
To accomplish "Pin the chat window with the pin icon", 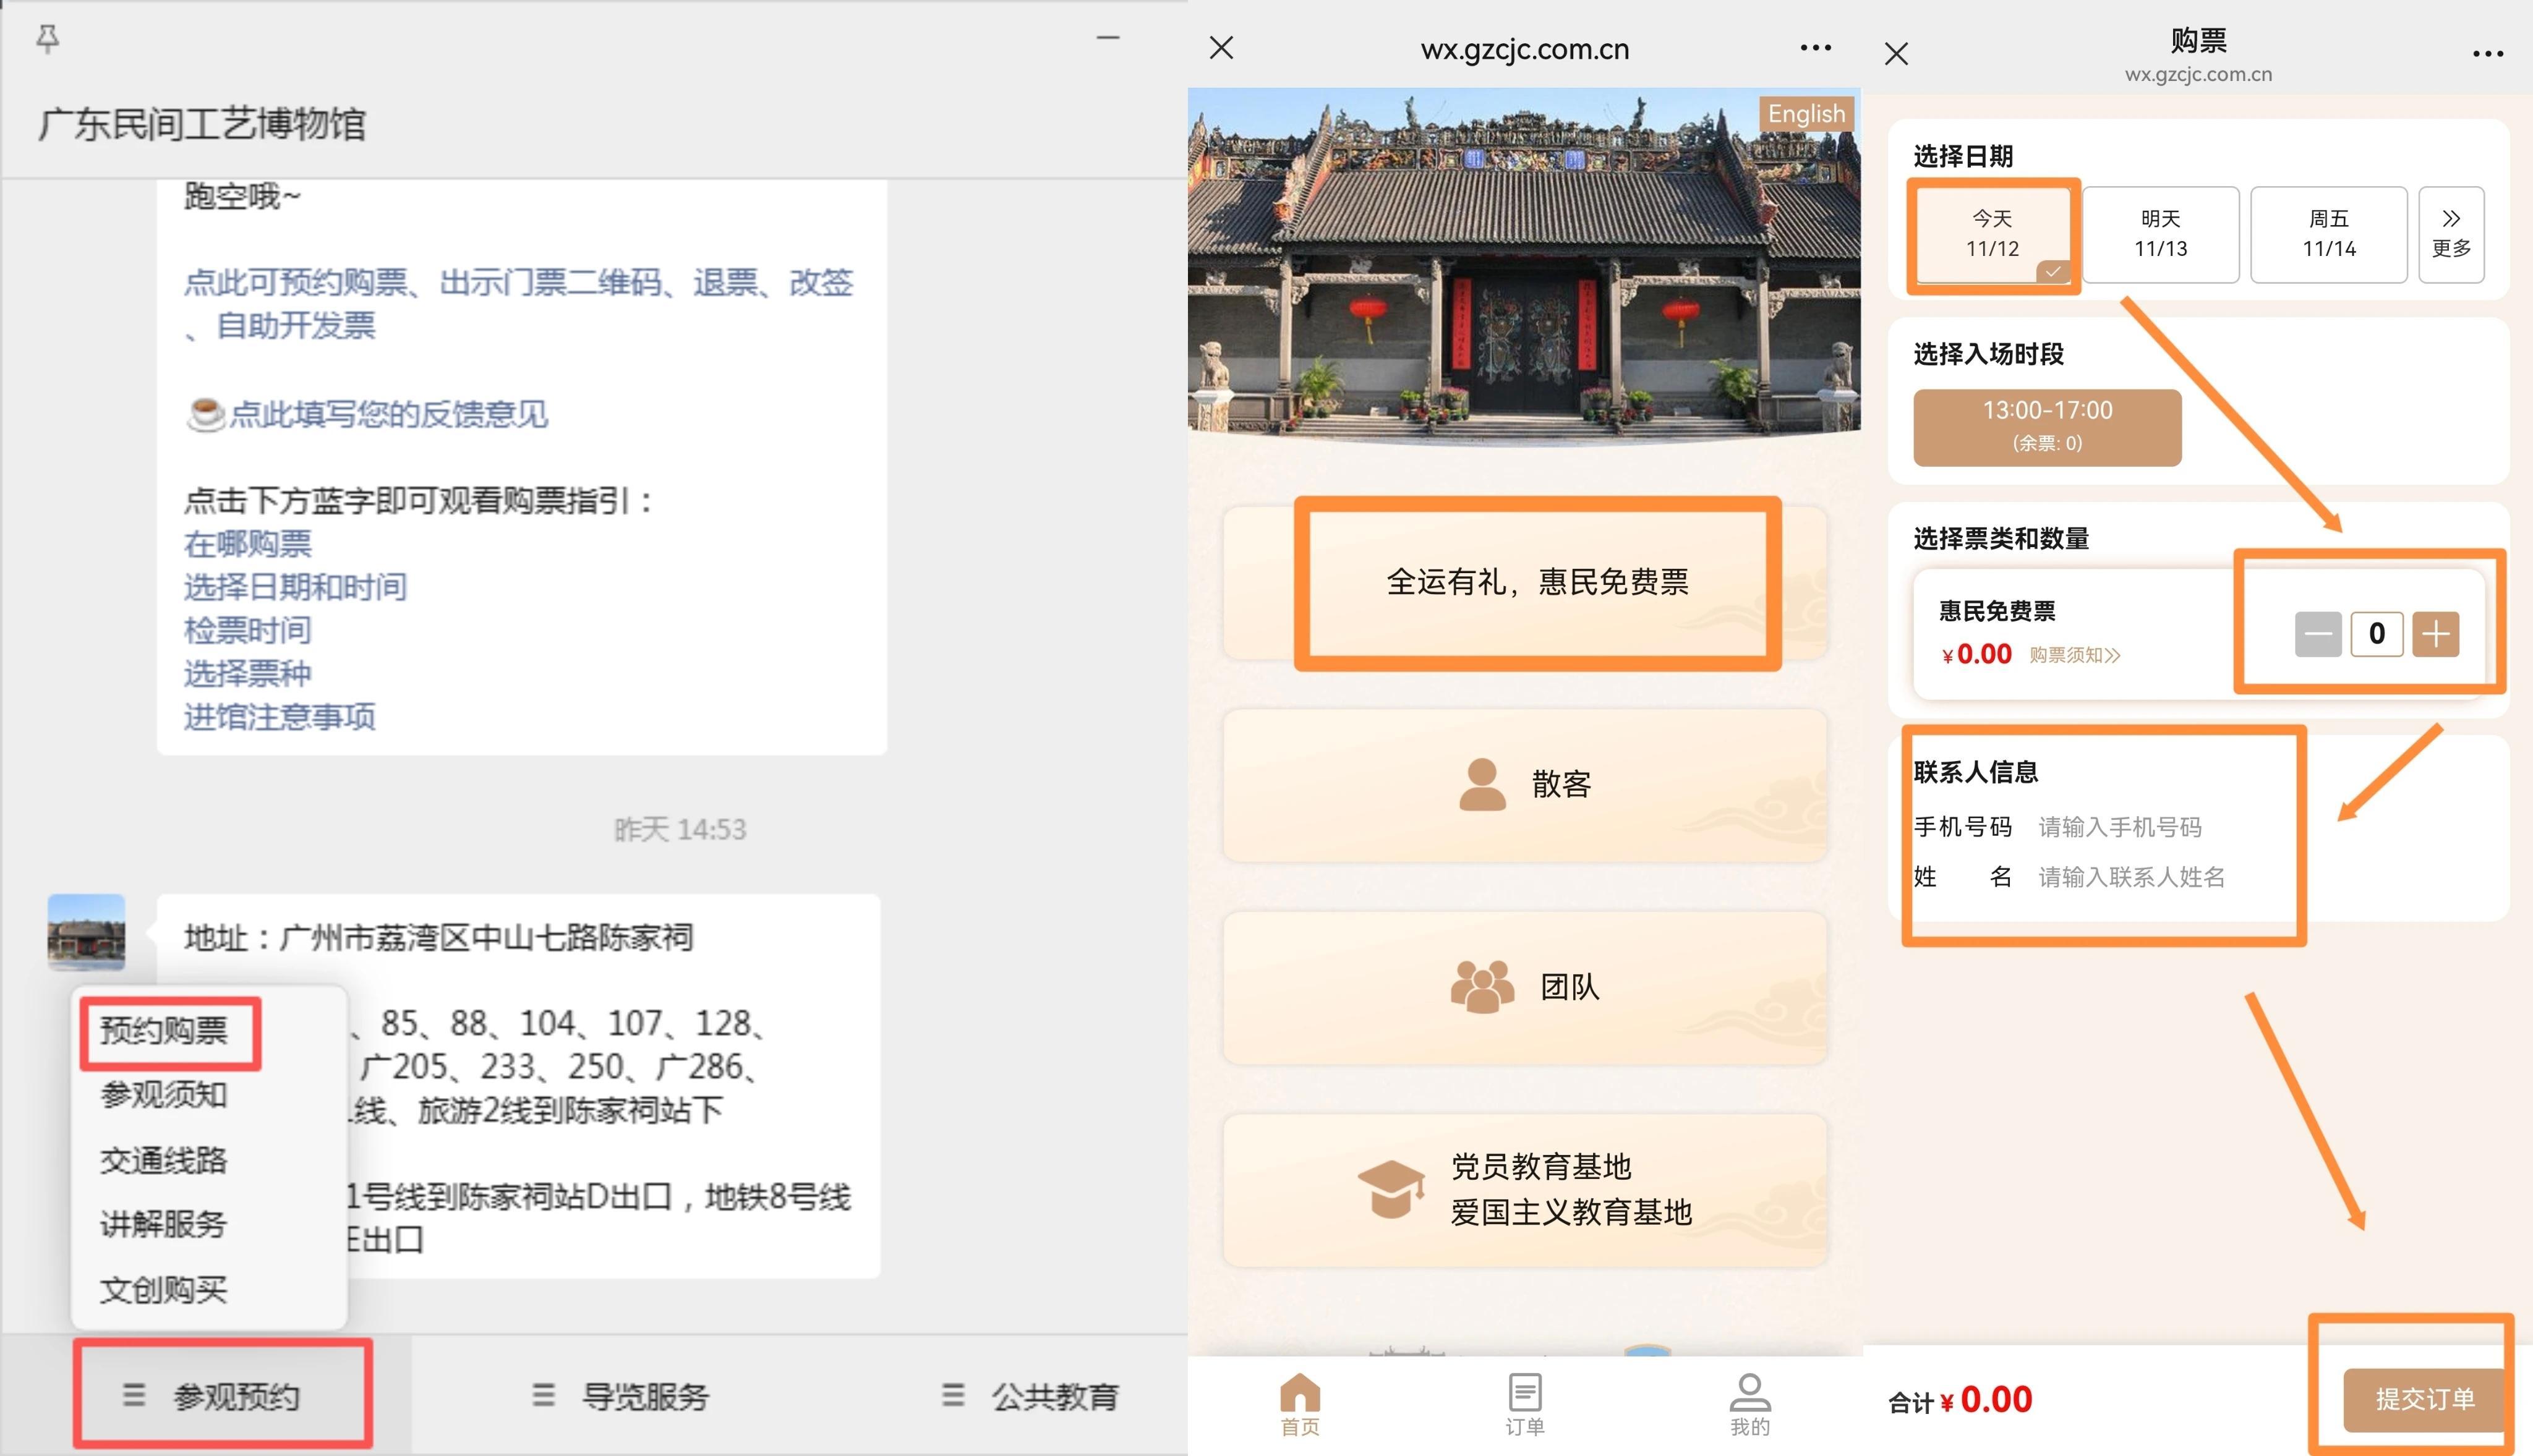I will coord(47,39).
